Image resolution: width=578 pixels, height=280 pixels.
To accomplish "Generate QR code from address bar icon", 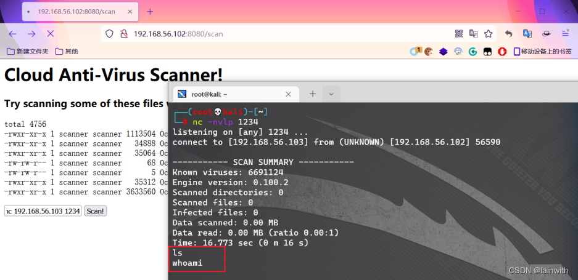I will [458, 34].
